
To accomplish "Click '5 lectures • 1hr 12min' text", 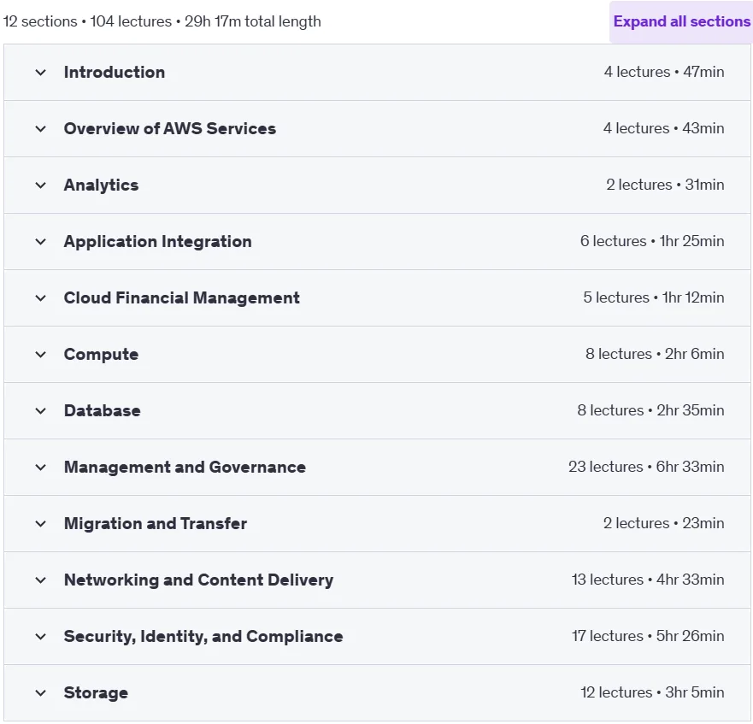I will tap(654, 297).
